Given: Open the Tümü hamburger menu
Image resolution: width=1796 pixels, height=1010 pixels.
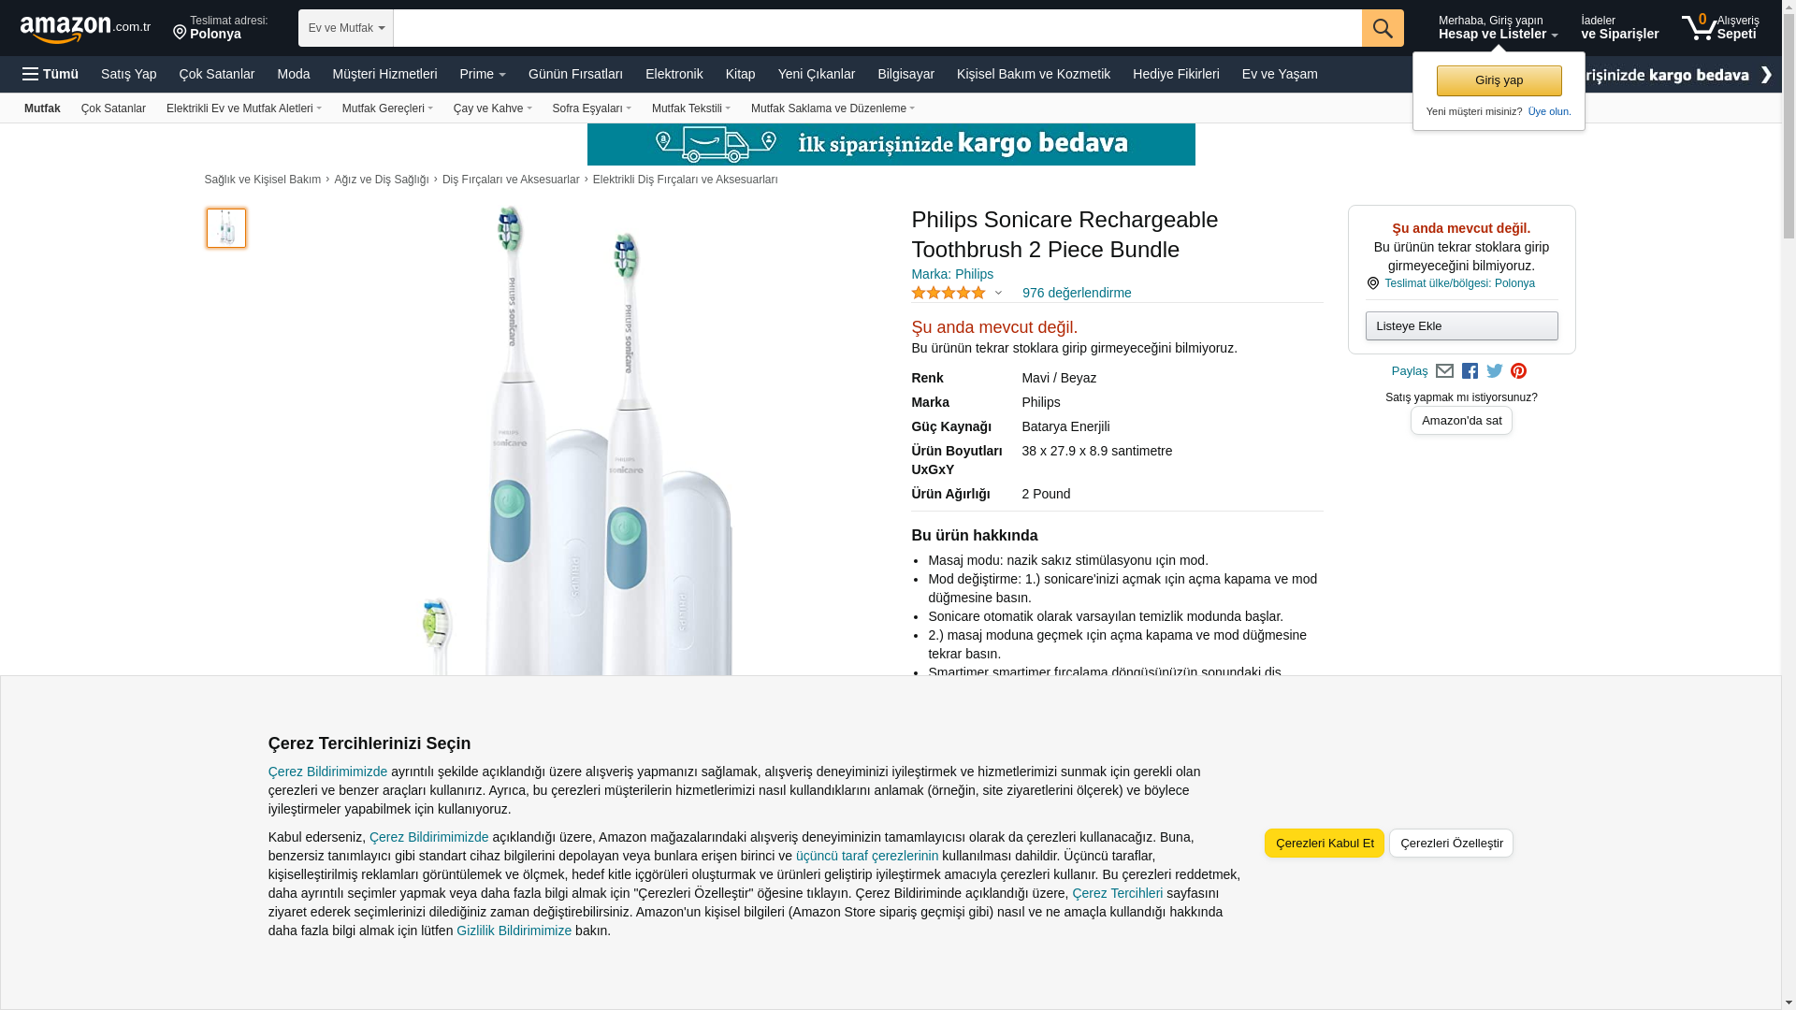Looking at the screenshot, I should click(51, 74).
